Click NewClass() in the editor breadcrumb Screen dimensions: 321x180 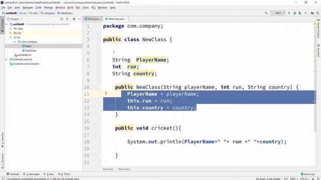tap(124, 169)
